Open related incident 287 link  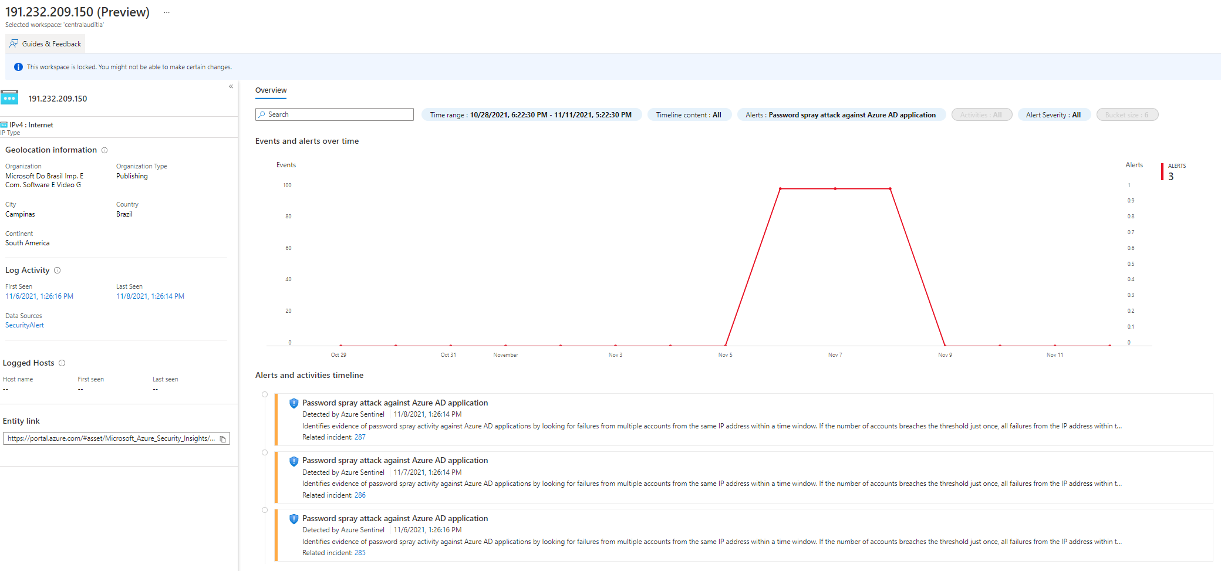(360, 437)
